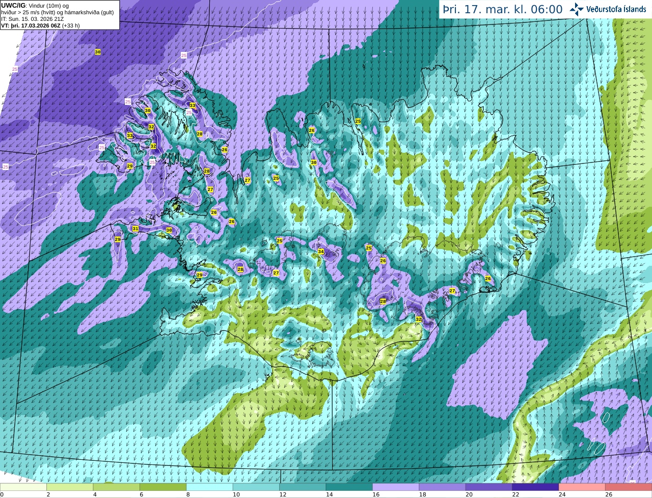The height and width of the screenshot is (498, 652).
Task: Pick the salmon red above-26 m/s legend swatch
Action: [629, 487]
